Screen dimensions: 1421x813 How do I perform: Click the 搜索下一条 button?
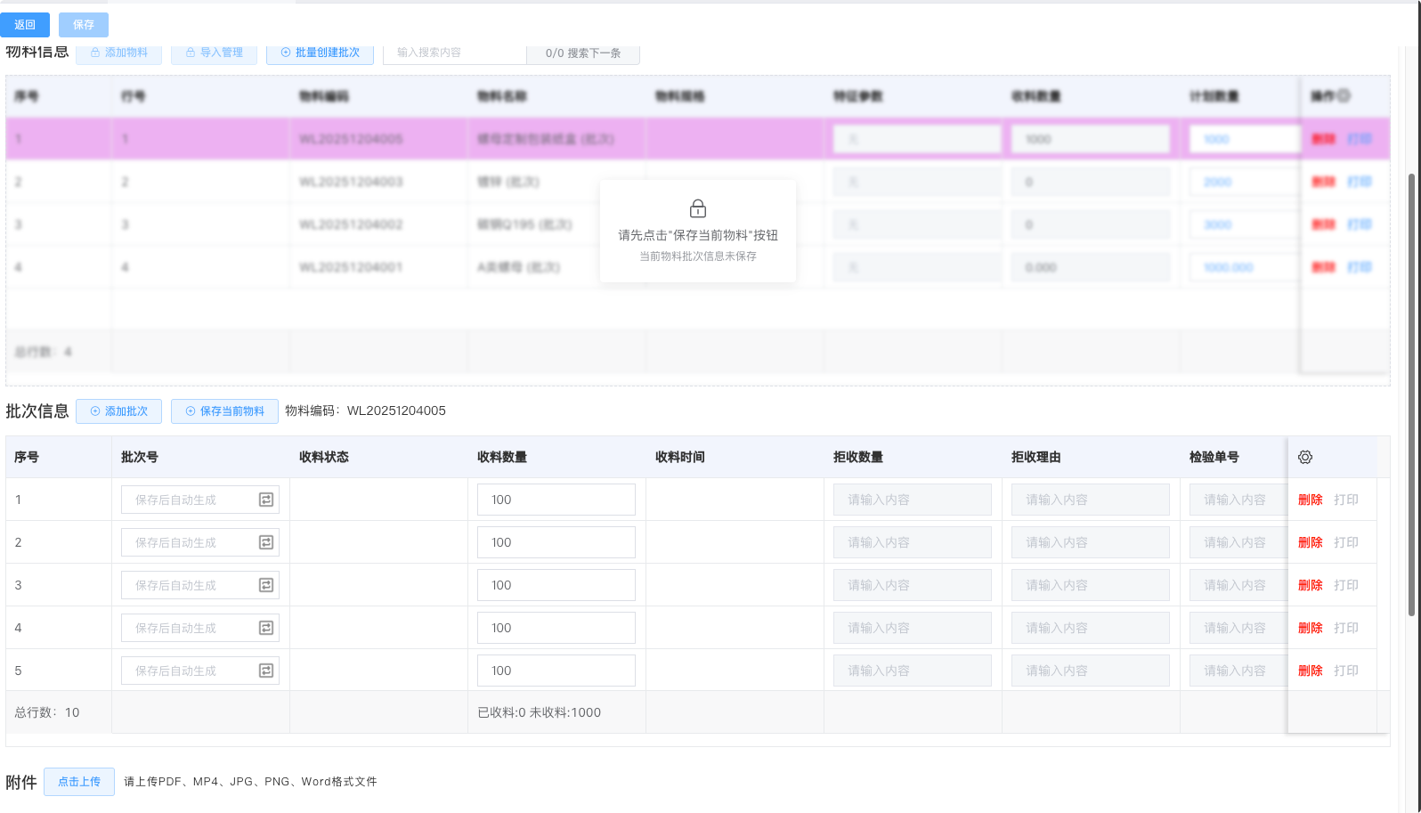(x=583, y=53)
